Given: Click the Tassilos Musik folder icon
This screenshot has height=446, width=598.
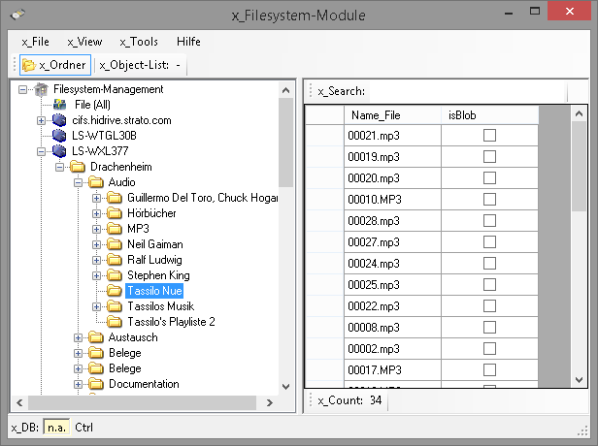Looking at the screenshot, I should pyautogui.click(x=115, y=306).
